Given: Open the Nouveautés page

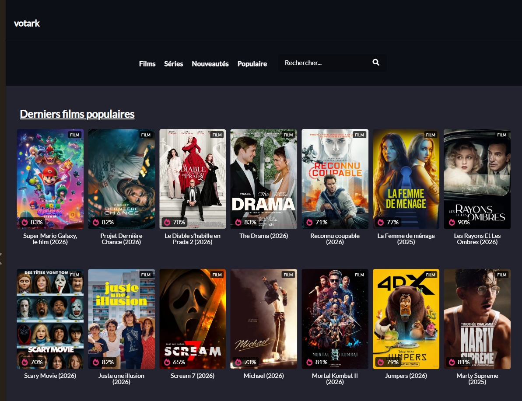Looking at the screenshot, I should [210, 63].
